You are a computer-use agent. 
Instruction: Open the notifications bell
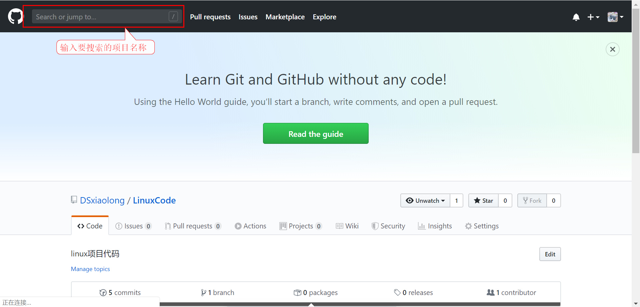coord(576,17)
